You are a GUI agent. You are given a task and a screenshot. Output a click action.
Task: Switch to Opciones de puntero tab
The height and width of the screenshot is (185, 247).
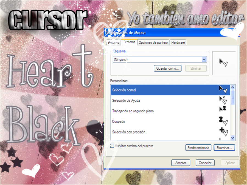click(x=153, y=42)
